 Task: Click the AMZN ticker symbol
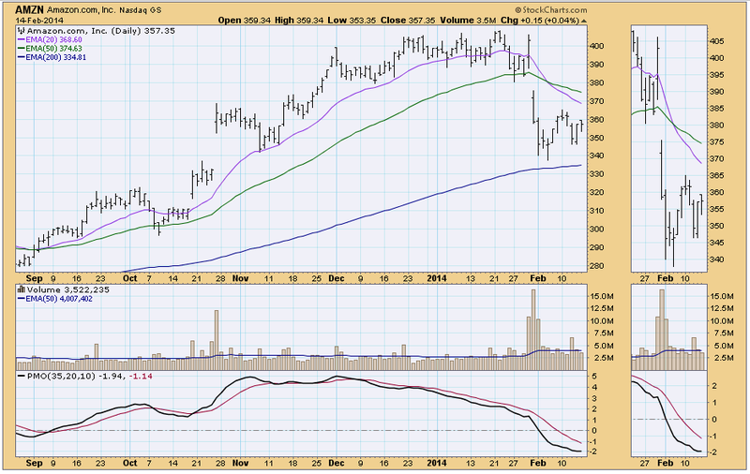[x=29, y=9]
